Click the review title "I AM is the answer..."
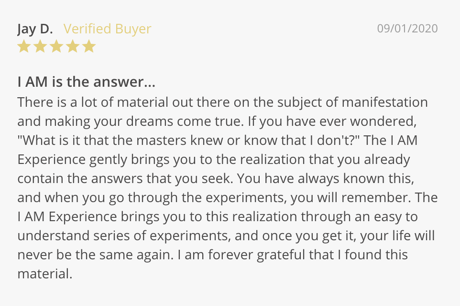The width and height of the screenshot is (460, 306). click(x=86, y=82)
